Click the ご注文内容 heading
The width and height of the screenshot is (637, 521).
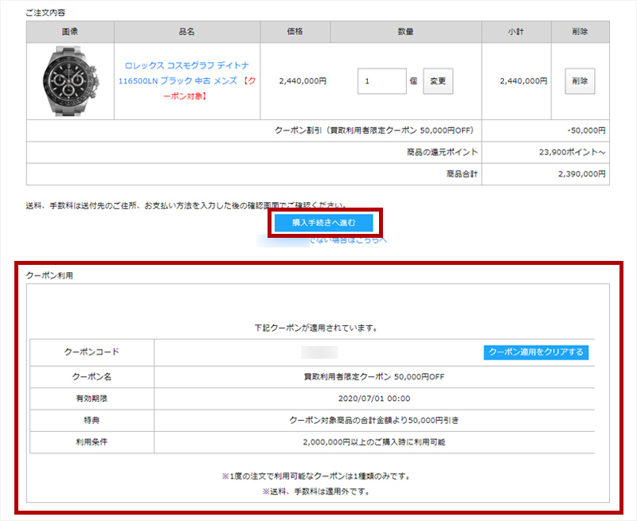click(x=45, y=13)
